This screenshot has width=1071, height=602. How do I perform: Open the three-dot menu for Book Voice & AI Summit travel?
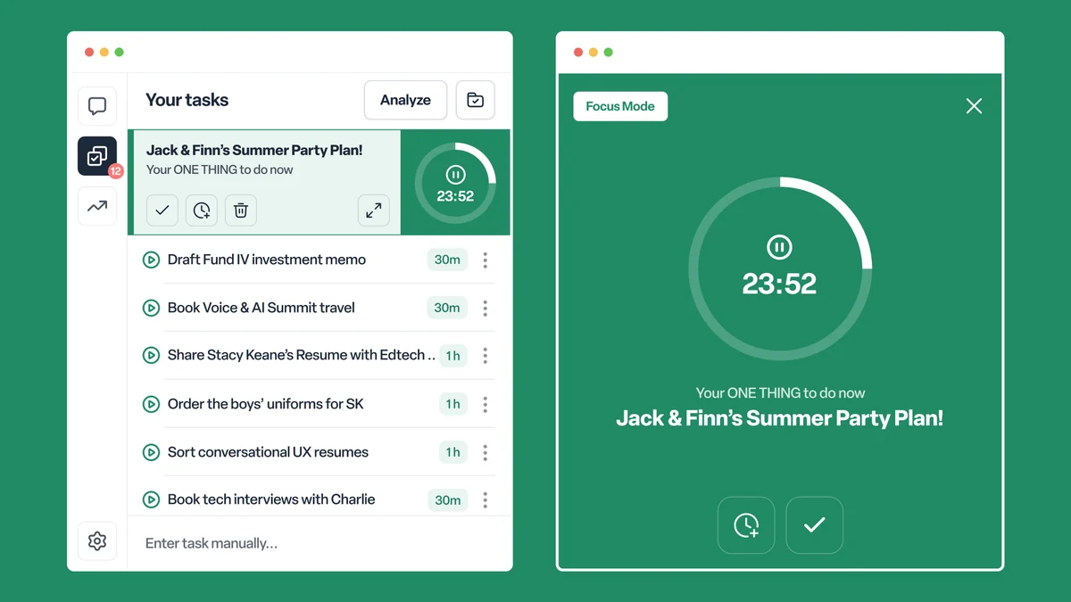(485, 308)
